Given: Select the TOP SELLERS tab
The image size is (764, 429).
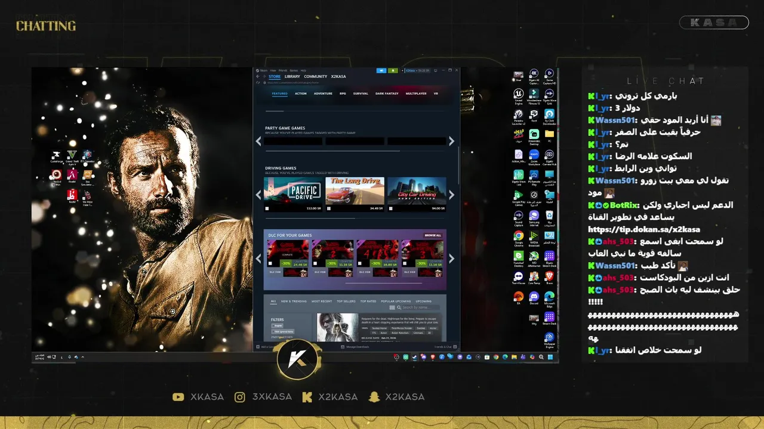Looking at the screenshot, I should pos(346,301).
